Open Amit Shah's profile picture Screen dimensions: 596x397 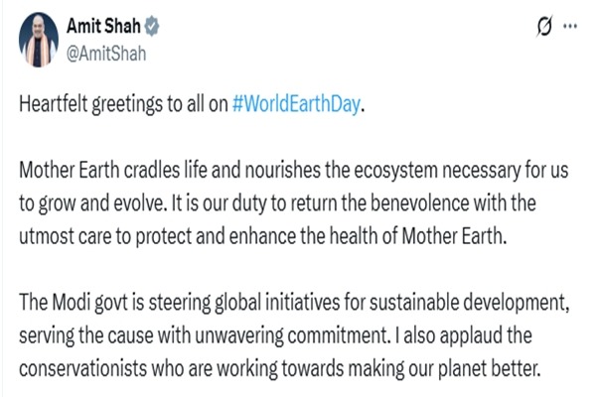(x=39, y=38)
